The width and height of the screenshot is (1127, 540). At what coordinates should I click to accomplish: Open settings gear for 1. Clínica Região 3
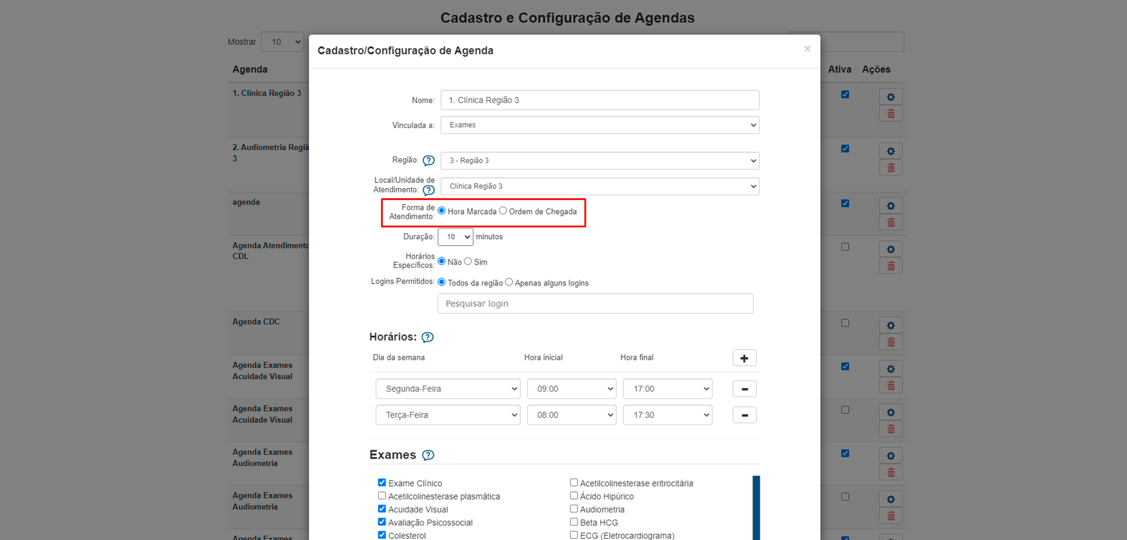(890, 97)
